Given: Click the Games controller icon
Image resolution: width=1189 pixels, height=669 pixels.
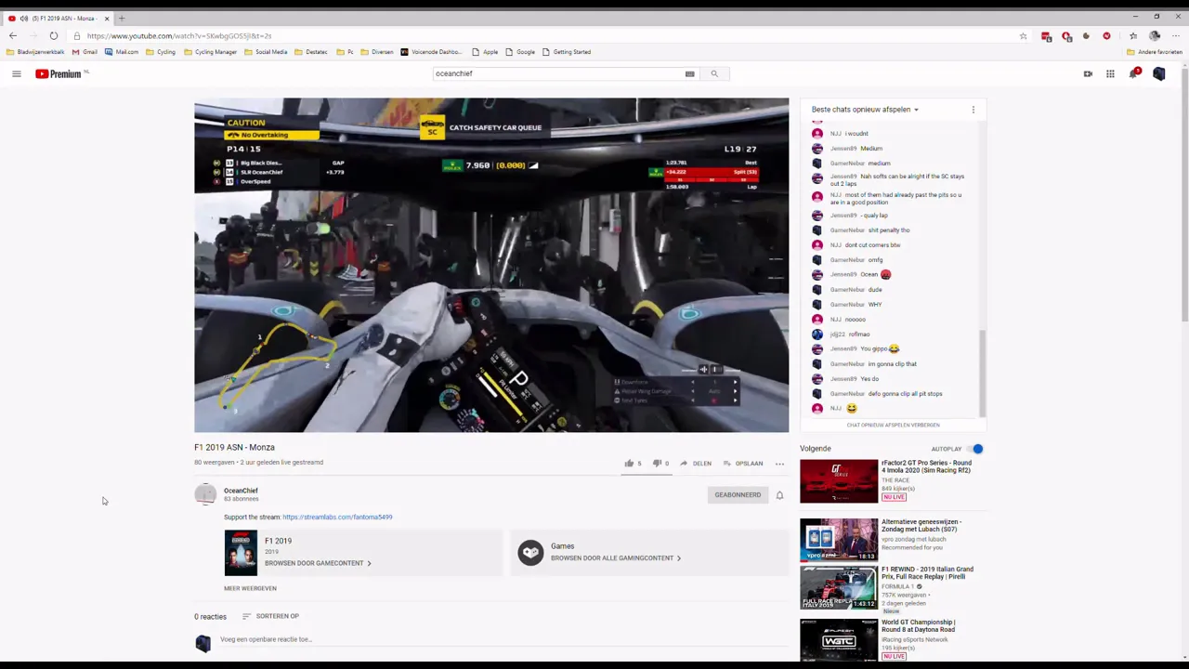Looking at the screenshot, I should [x=530, y=553].
